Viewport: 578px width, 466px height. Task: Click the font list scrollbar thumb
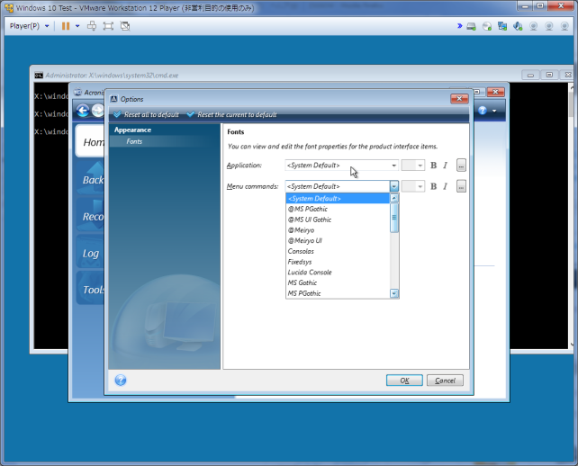[394, 218]
